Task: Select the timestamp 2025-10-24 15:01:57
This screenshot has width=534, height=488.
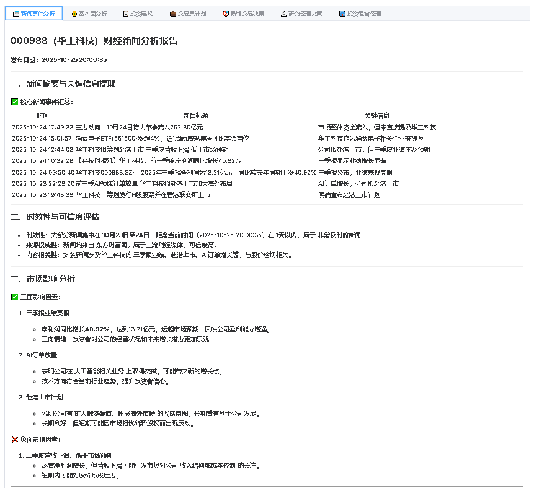Action: [x=42, y=138]
